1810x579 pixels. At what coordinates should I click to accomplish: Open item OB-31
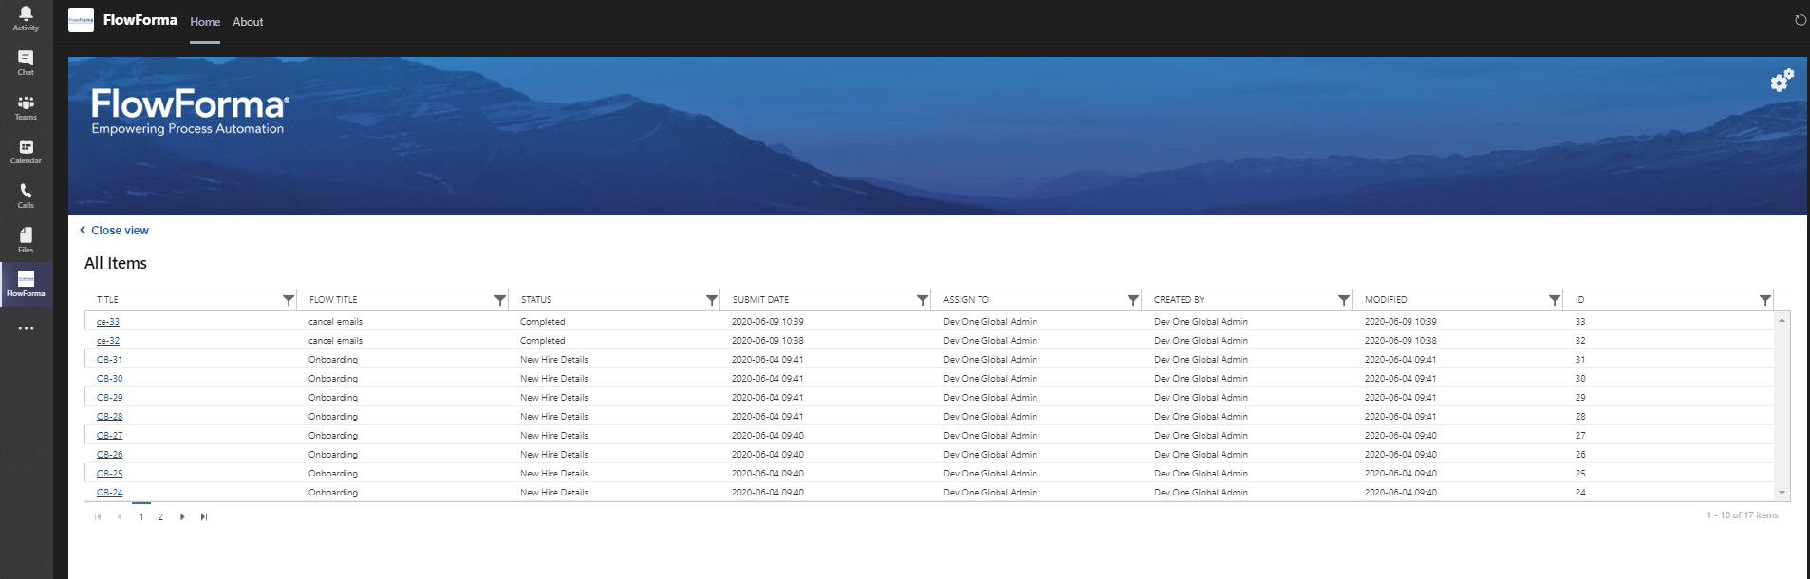point(109,360)
